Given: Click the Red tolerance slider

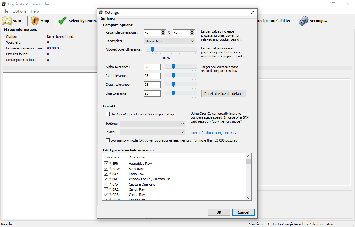Looking at the screenshot, I should [181, 75].
